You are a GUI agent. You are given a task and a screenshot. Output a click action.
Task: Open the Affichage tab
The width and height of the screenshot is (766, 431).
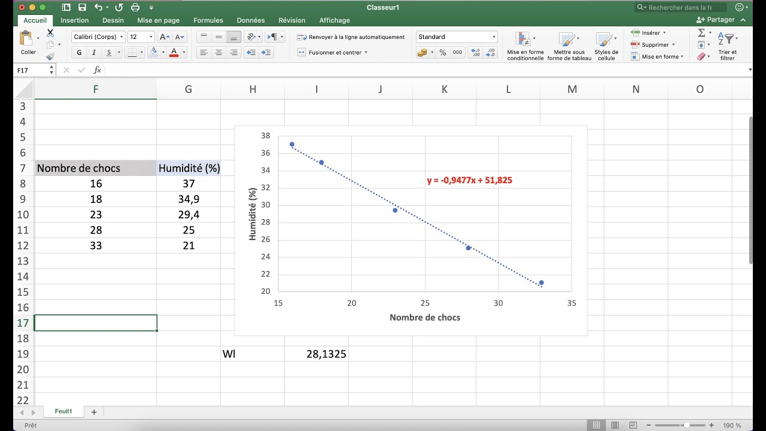click(335, 20)
